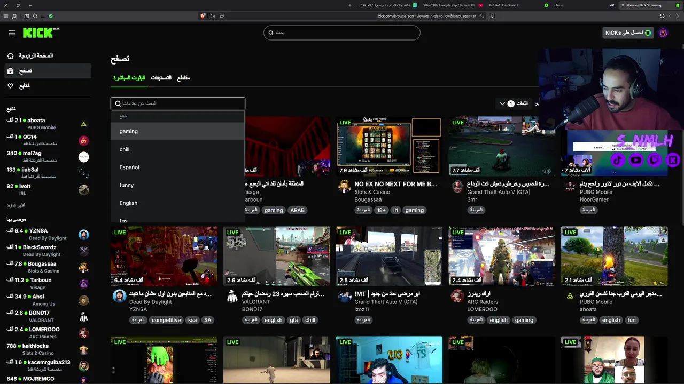Open the browser music player icon
Image resolution: width=684 pixels, height=384 pixels.
tap(14, 16)
